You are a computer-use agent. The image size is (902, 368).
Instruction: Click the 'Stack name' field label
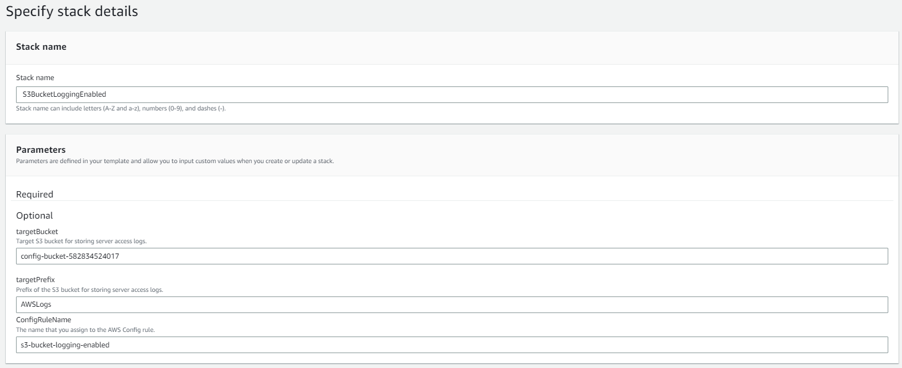[35, 77]
